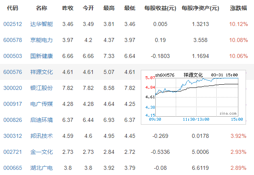
Task: Select 7.33 high price of 国新健康
Action: (109, 56)
